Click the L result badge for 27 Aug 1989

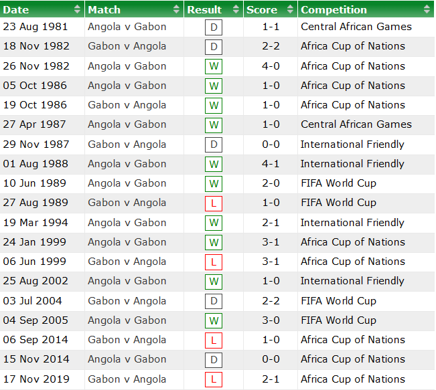point(214,203)
